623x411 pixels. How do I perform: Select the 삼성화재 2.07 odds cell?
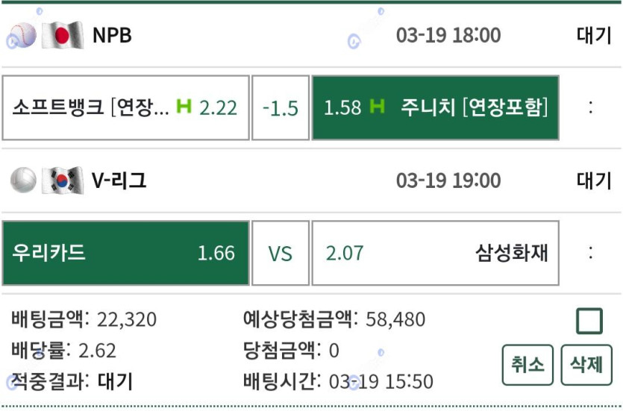435,253
